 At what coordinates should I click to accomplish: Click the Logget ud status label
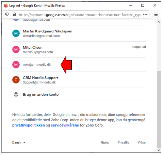coord(139,47)
